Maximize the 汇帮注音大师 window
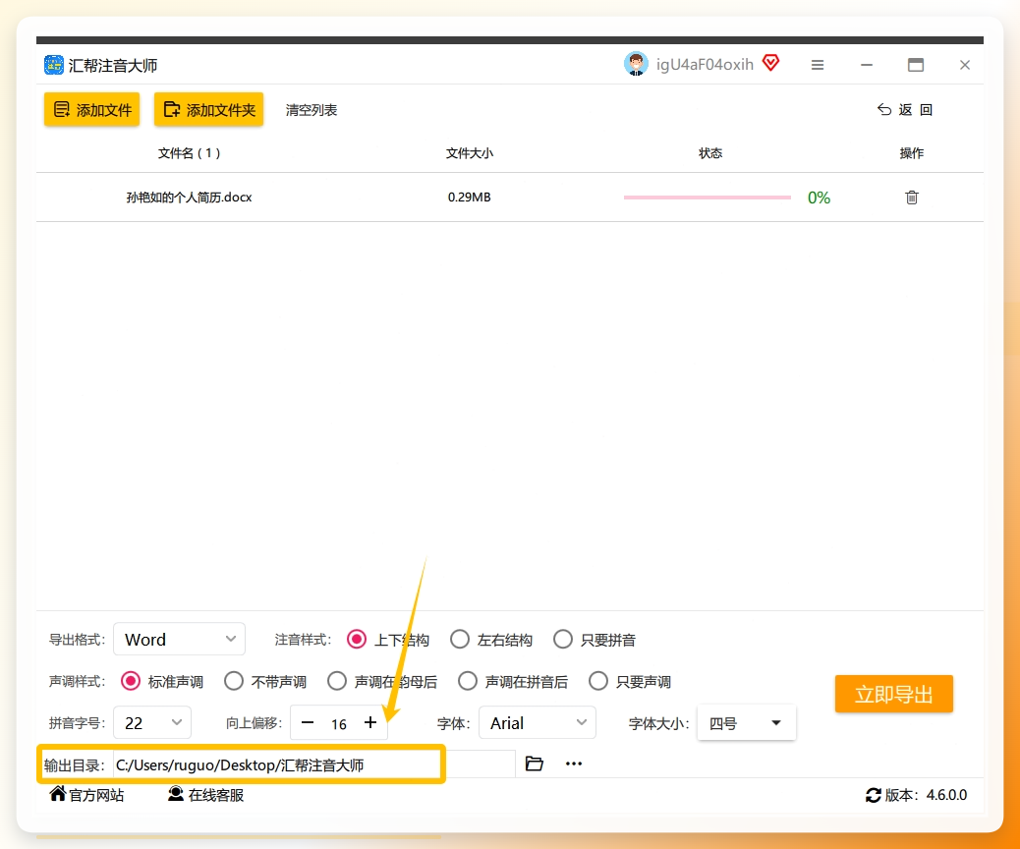This screenshot has height=849, width=1020. pyautogui.click(x=915, y=65)
